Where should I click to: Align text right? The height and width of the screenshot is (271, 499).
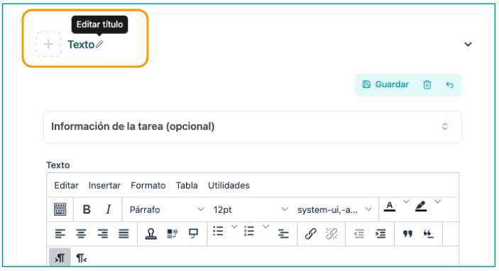click(x=102, y=234)
